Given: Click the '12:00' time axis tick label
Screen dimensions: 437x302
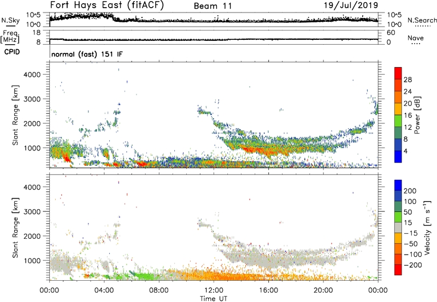Looking at the screenshot, I should 214,291.
